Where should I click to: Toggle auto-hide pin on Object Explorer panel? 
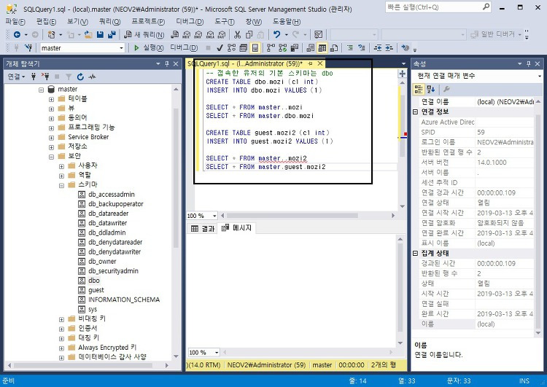click(167, 64)
